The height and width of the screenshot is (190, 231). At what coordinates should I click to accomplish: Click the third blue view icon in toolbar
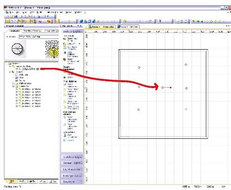[x=89, y=21]
